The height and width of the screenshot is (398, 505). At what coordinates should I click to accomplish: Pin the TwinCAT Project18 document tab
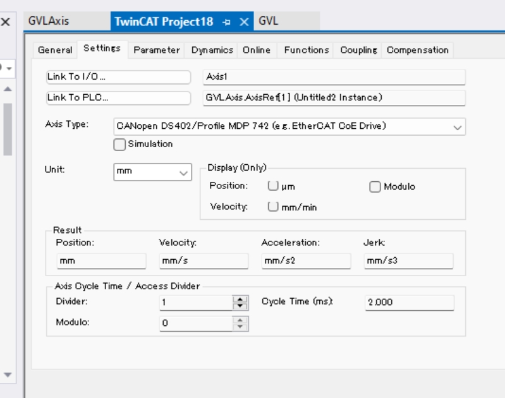point(226,22)
